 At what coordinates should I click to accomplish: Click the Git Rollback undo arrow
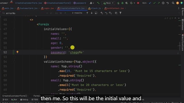click(x=168, y=3)
